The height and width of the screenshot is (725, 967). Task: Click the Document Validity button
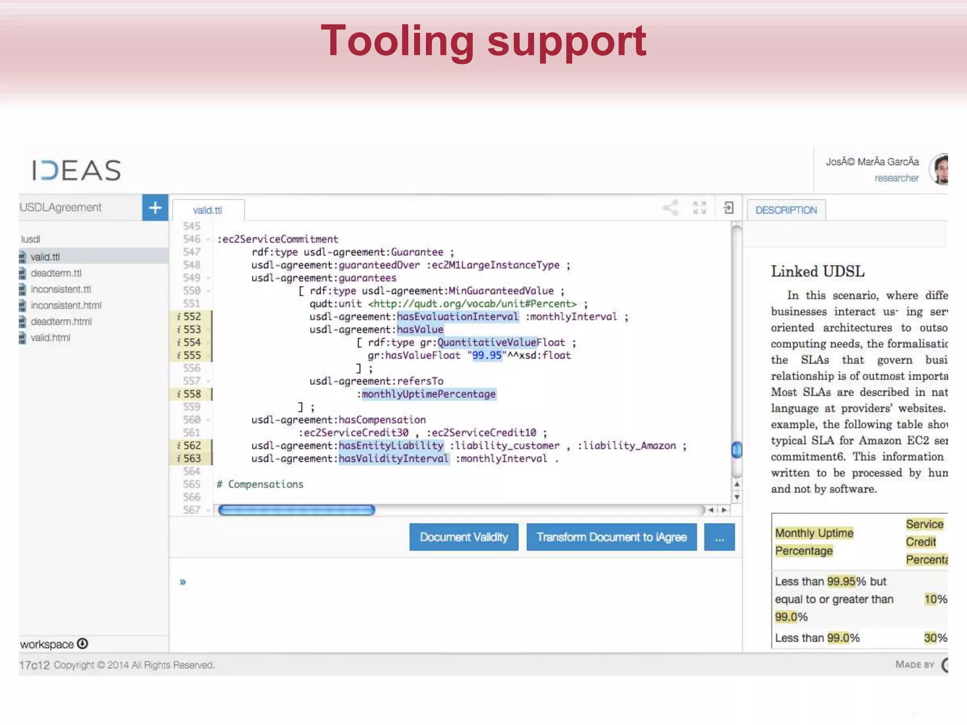point(464,537)
